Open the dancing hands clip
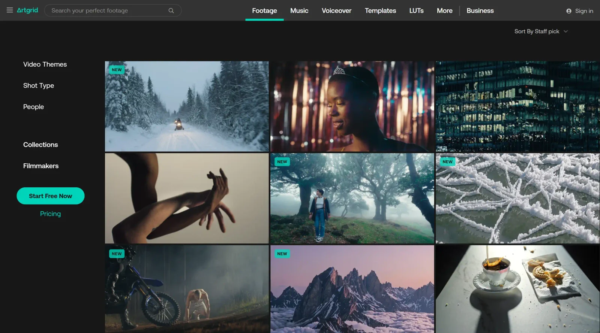Screen dimensions: 600x333 (x=187, y=198)
